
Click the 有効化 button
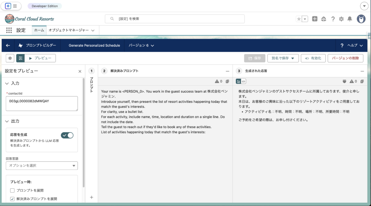pyautogui.click(x=313, y=58)
